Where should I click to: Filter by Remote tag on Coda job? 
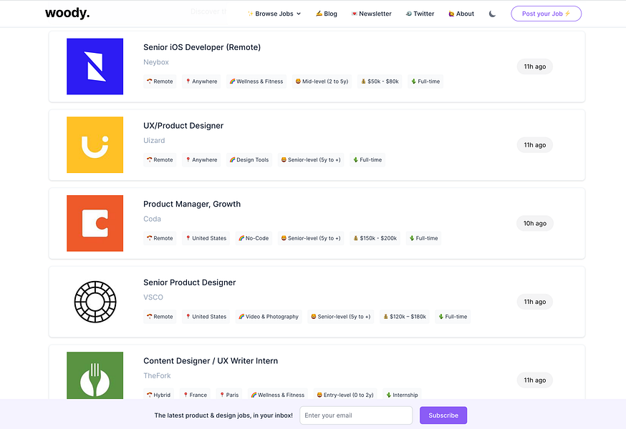[x=160, y=238]
